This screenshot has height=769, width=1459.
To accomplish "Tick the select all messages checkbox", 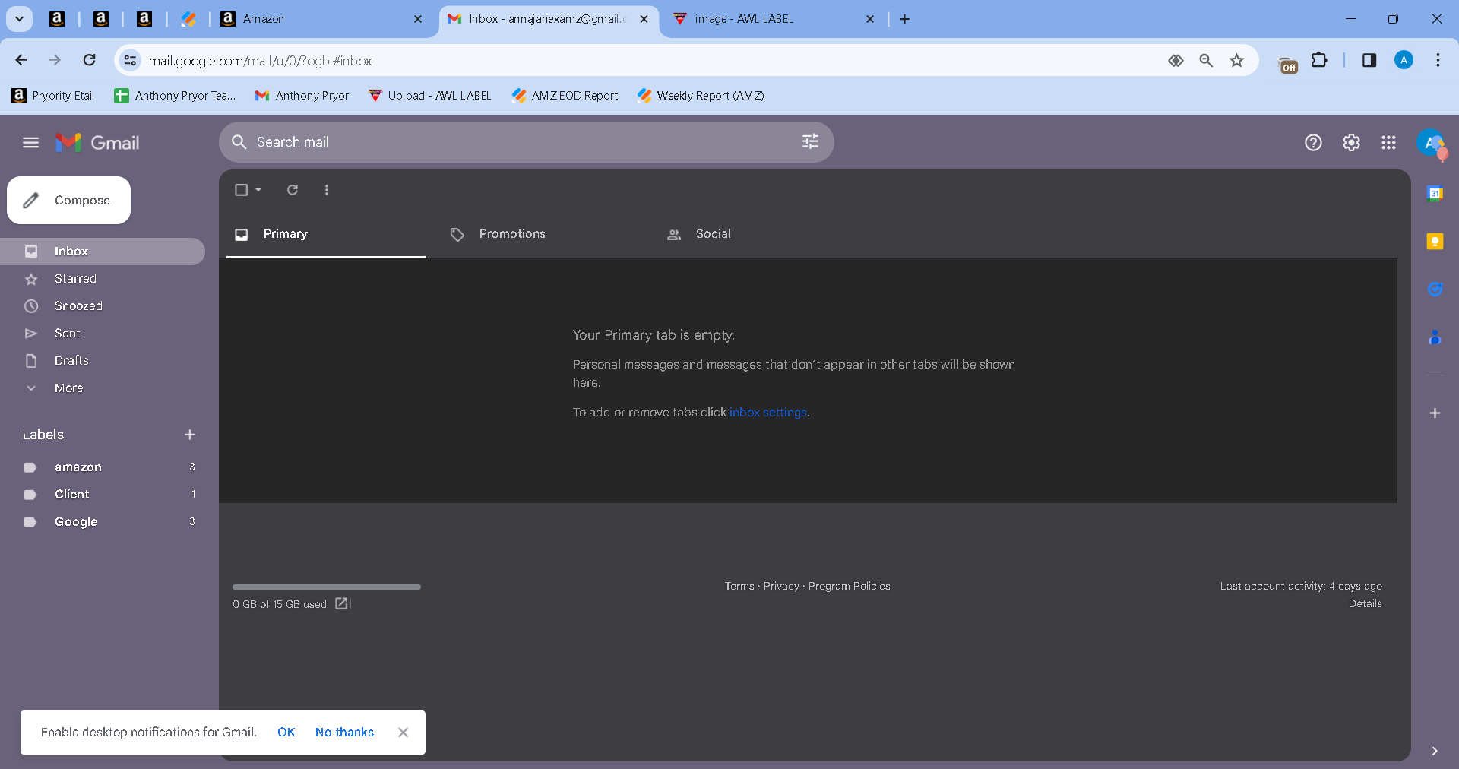I will (x=242, y=190).
